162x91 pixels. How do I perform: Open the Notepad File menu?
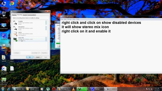[62, 19]
